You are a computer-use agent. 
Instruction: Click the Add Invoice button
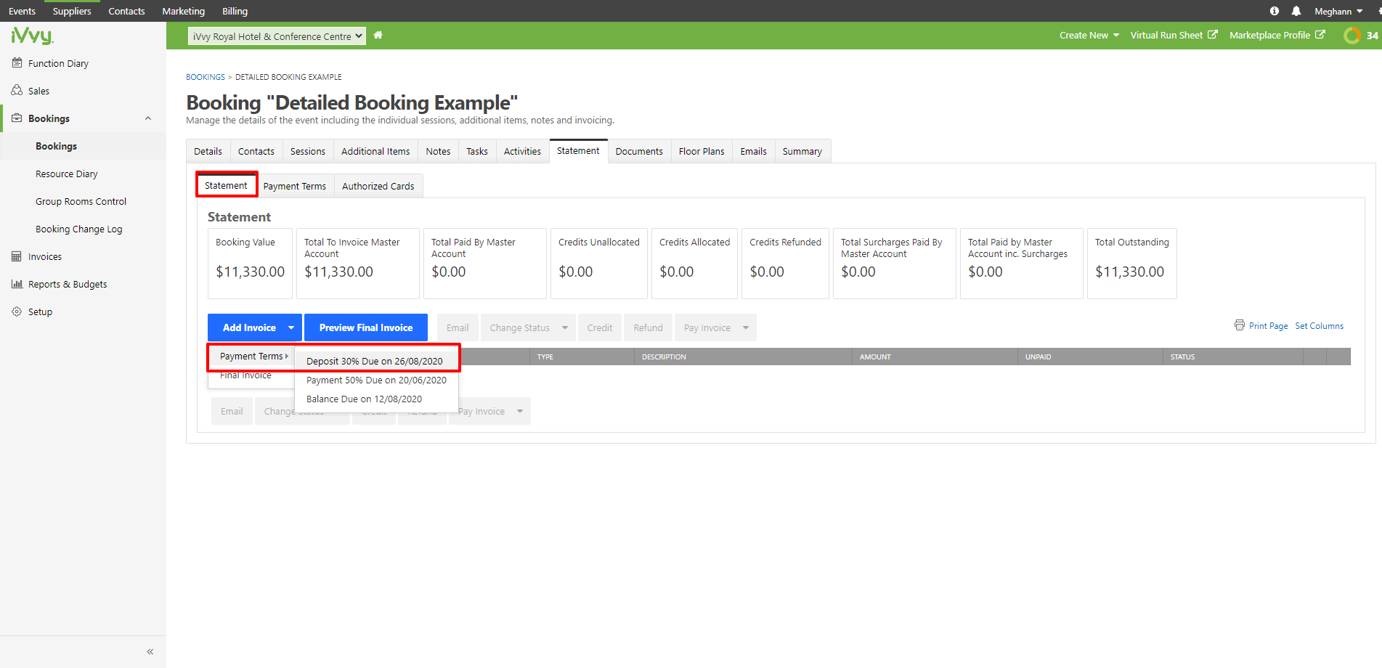click(249, 327)
